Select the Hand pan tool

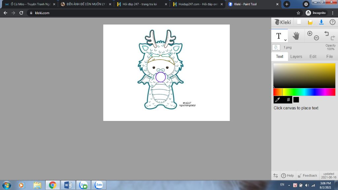click(x=296, y=36)
